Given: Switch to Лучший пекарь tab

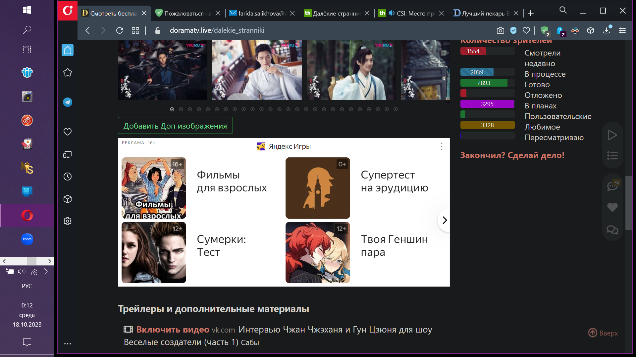Looking at the screenshot, I should 485,13.
